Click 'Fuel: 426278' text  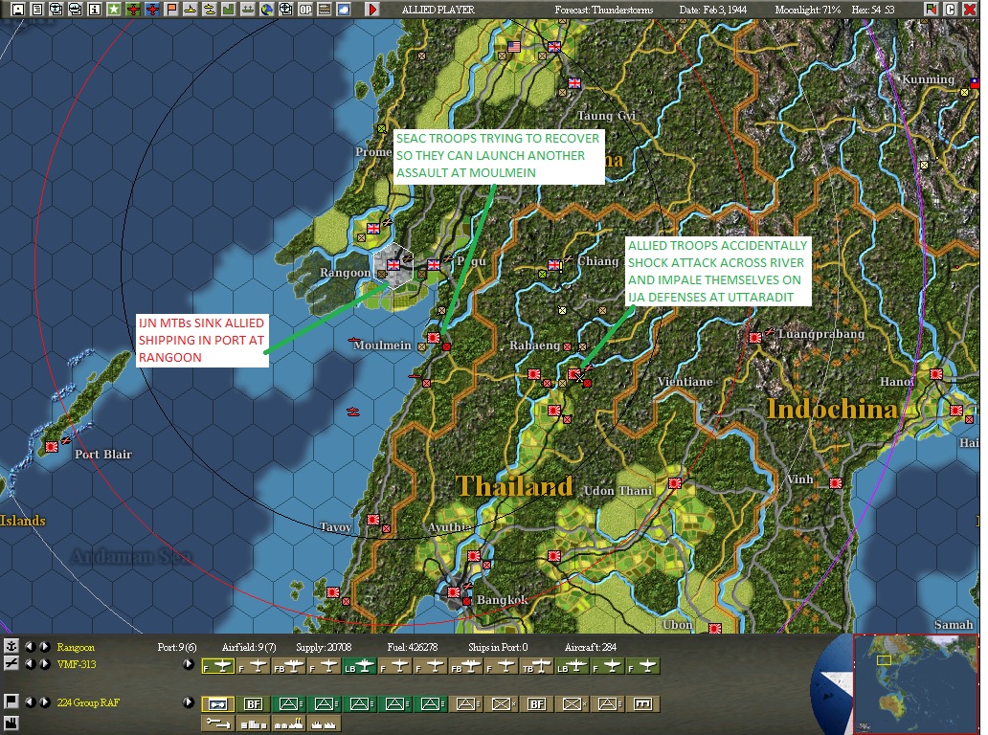412,648
